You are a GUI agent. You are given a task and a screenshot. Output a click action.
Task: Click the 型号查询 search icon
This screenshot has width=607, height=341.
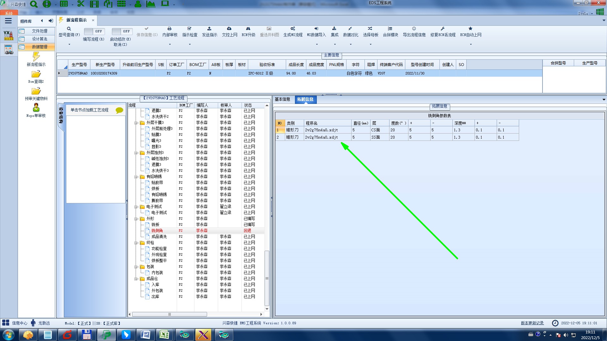(69, 29)
